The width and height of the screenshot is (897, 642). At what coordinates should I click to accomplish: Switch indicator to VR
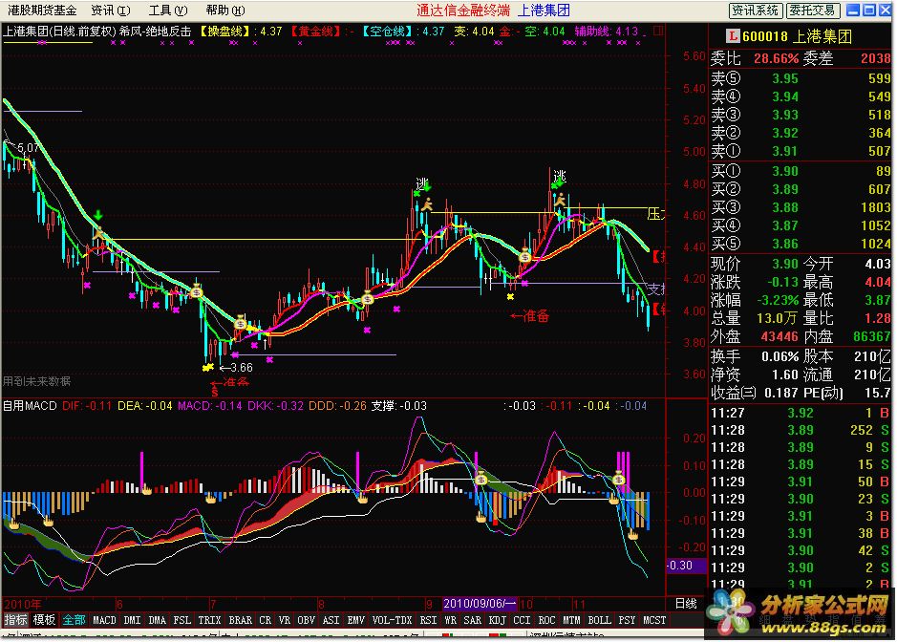click(285, 620)
